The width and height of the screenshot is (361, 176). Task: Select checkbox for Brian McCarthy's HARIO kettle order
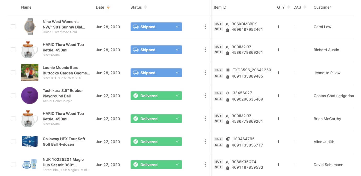click(x=13, y=119)
